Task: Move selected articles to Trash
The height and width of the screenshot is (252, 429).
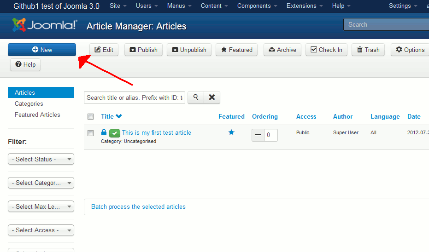Action: (x=368, y=50)
